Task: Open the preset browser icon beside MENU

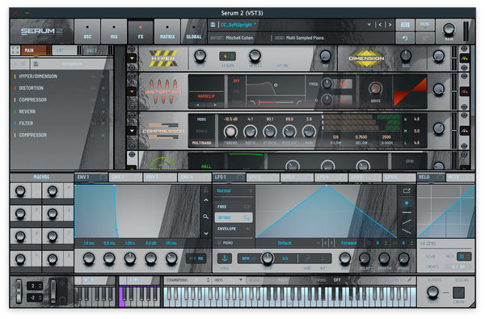Action: click(405, 25)
